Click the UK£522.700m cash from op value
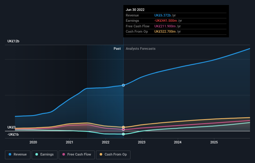255x163 pixels. tap(165, 32)
